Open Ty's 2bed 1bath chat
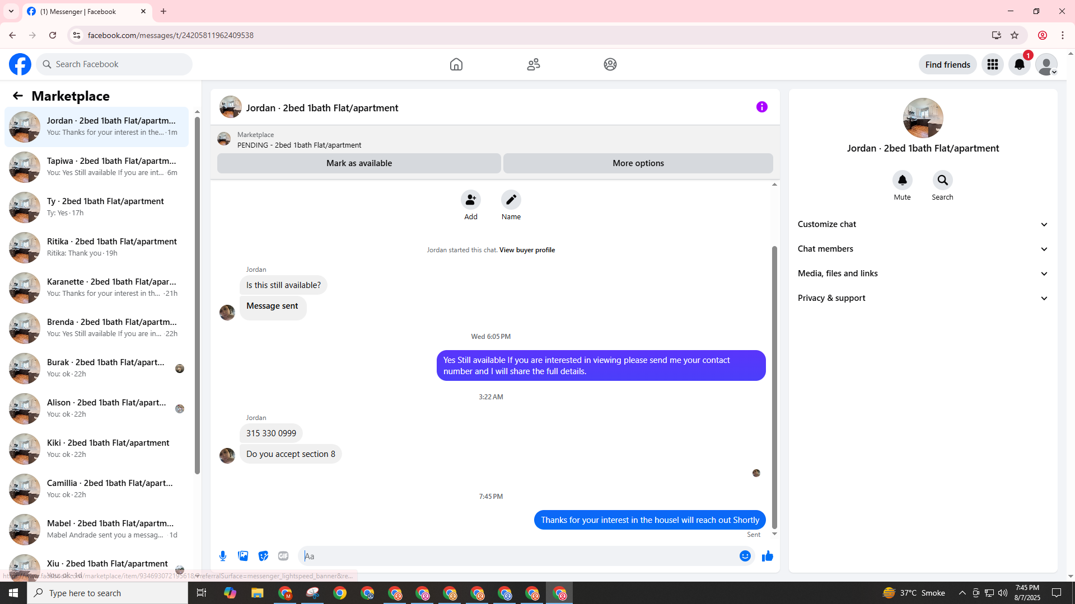Image resolution: width=1075 pixels, height=604 pixels. click(96, 207)
